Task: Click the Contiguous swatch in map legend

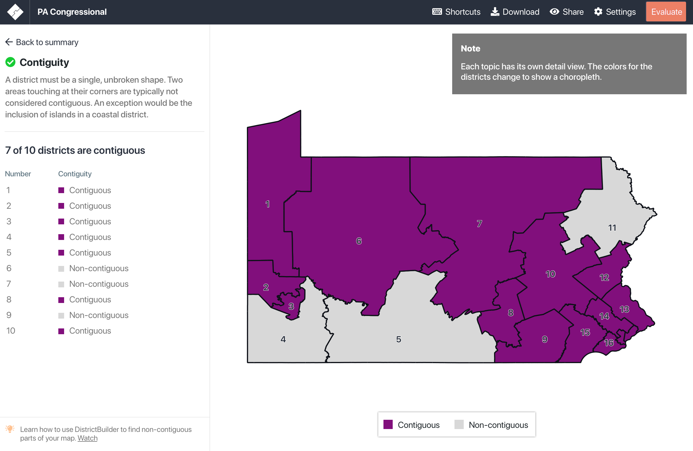Action: (x=388, y=425)
